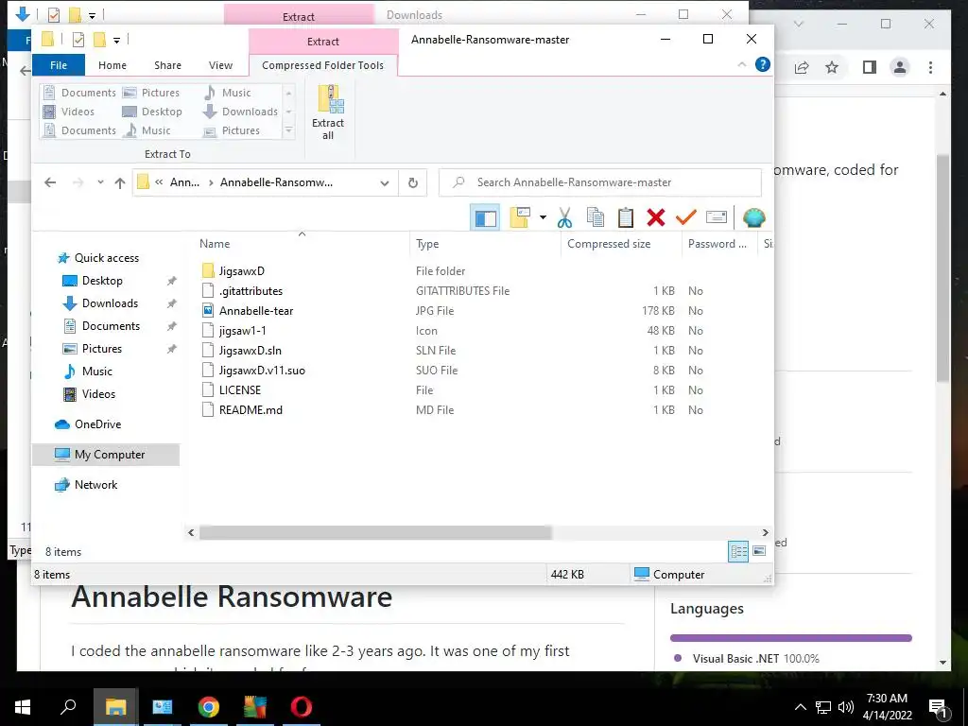Switch to Large icons view layout icon
This screenshot has width=968, height=726.
coord(759,551)
